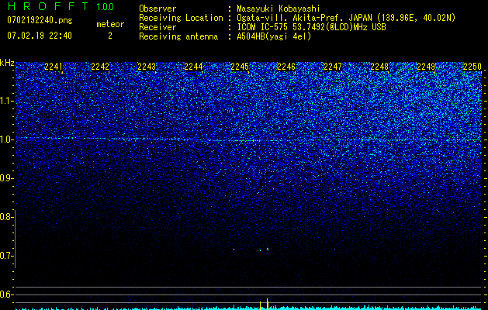Click the 1.1 frequency axis label
Screen dimensions: 488x310
pyautogui.click(x=6, y=101)
